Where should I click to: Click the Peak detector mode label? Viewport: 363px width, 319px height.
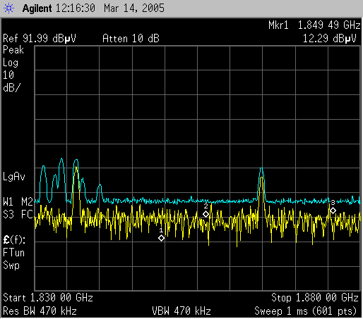tap(13, 50)
